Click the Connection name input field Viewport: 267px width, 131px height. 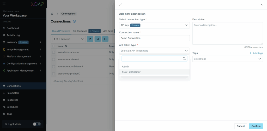click(x=154, y=38)
